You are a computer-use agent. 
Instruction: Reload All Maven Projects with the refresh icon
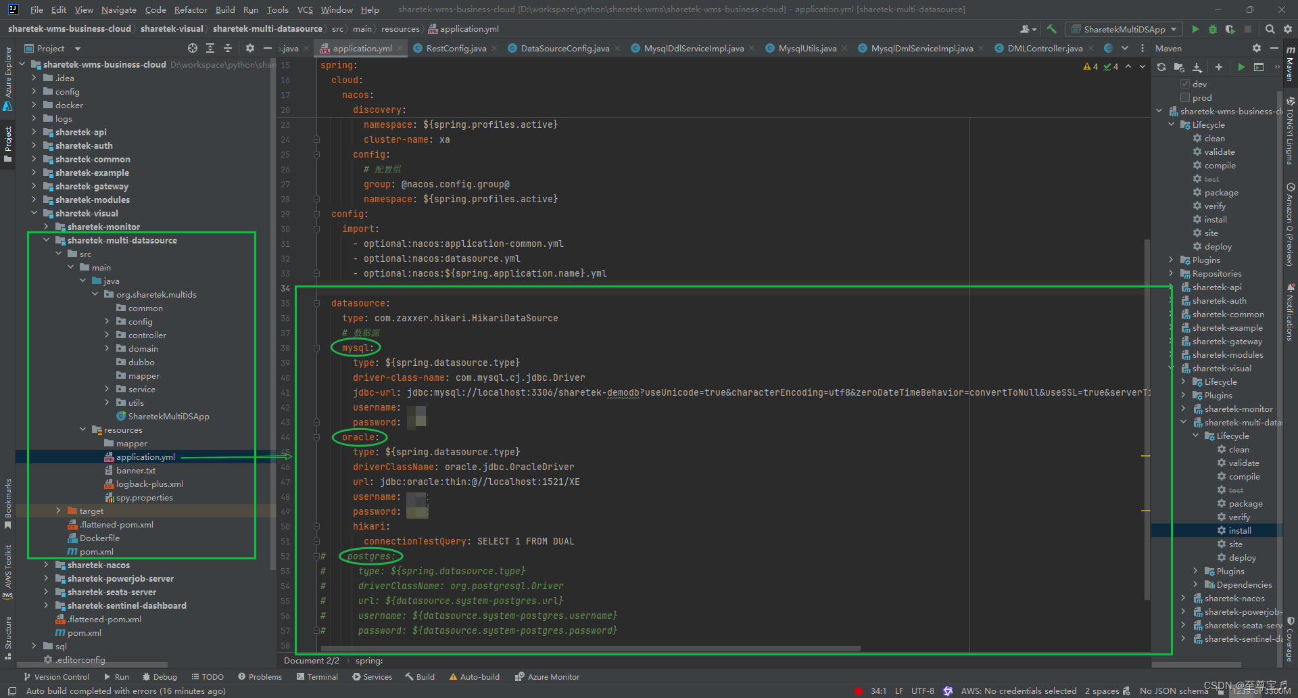coord(1161,67)
